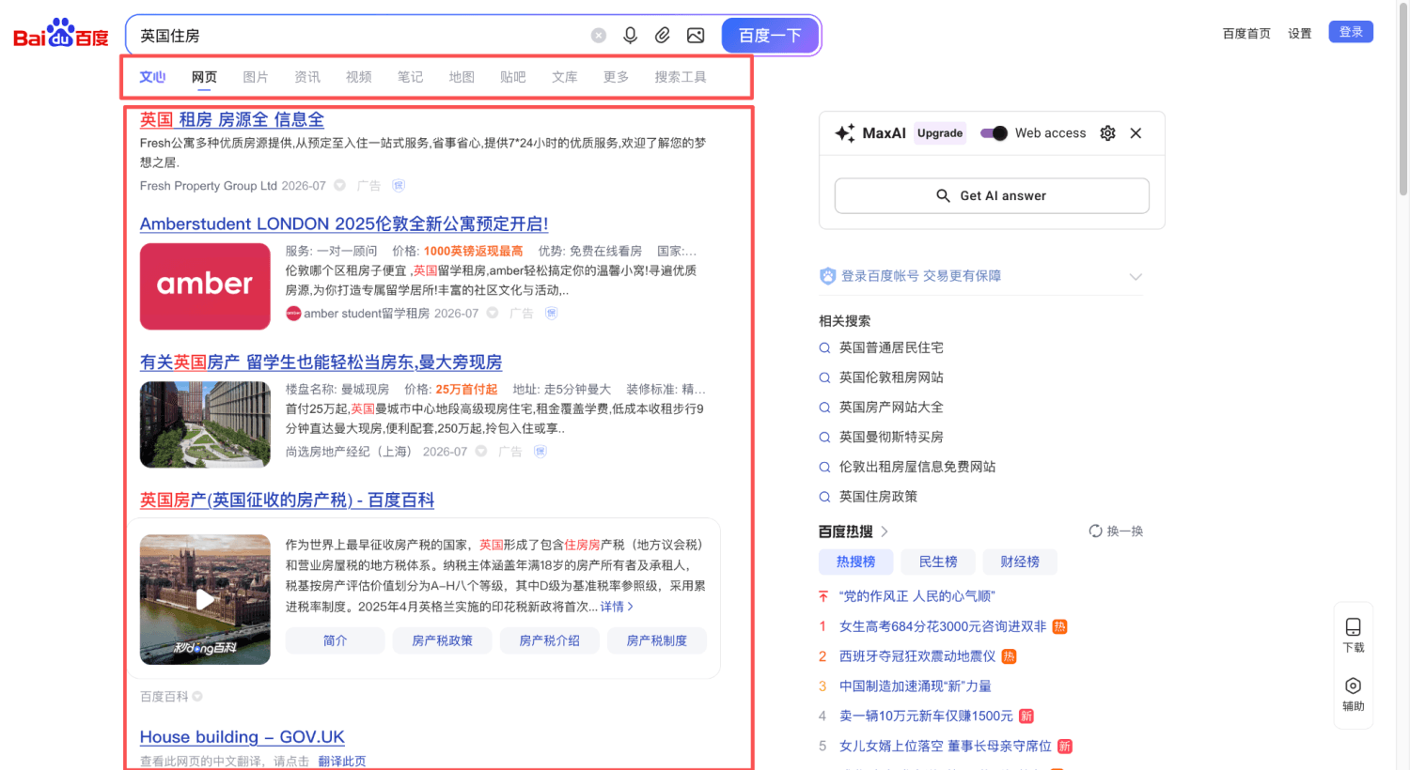
Task: Open related search 英国曼彻斯特买房
Action: 891,437
